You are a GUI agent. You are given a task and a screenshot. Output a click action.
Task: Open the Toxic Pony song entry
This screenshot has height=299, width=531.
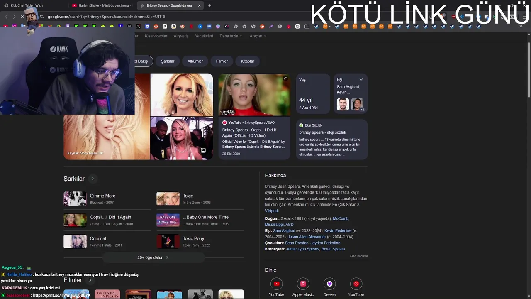pyautogui.click(x=200, y=242)
